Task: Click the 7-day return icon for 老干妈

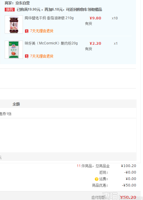Action: (x=27, y=31)
